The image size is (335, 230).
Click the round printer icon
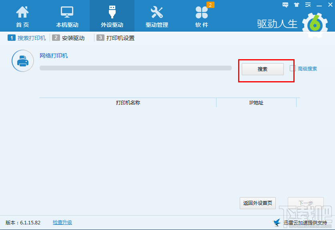[x=23, y=61]
